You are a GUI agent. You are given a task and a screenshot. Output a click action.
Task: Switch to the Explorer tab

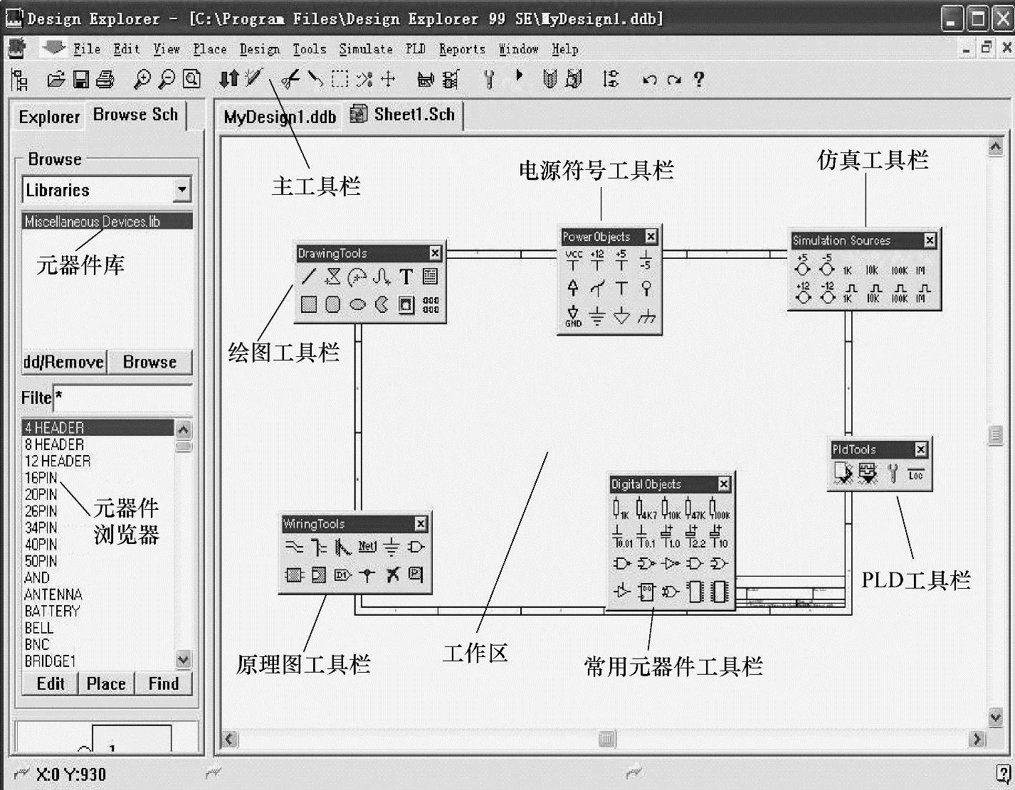[x=49, y=117]
